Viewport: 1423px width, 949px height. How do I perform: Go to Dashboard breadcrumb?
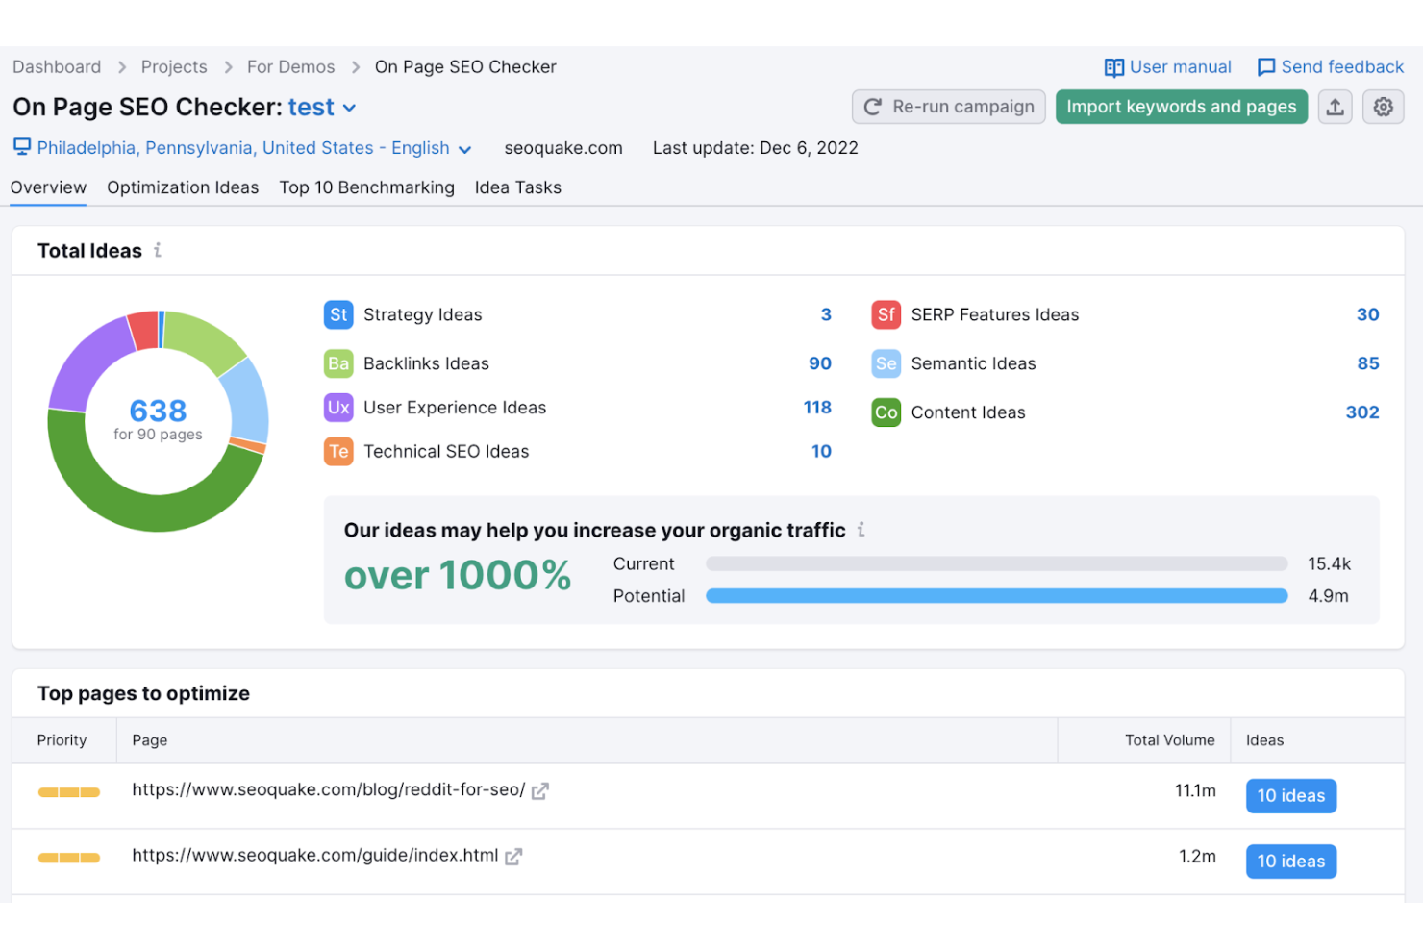pos(57,67)
